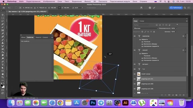
Task: Click lock all padlock icon in Layers panel
Action: (x=154, y=32)
